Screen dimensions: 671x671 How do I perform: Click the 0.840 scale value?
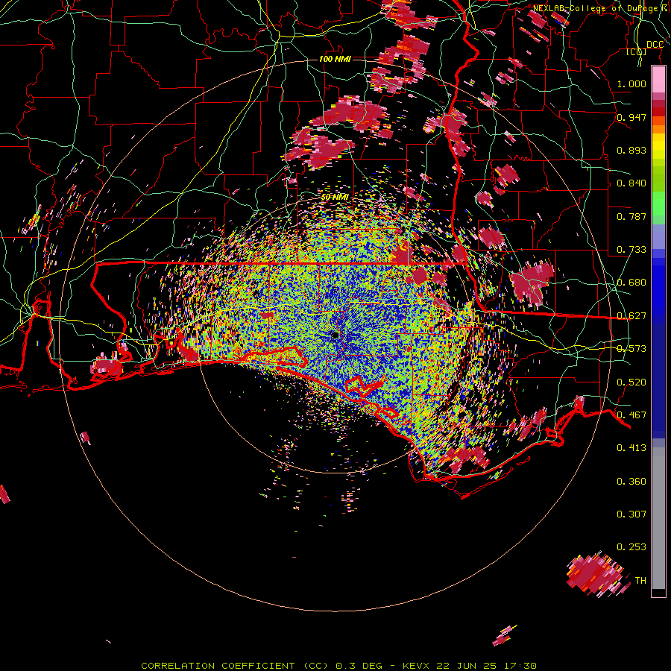(x=631, y=183)
